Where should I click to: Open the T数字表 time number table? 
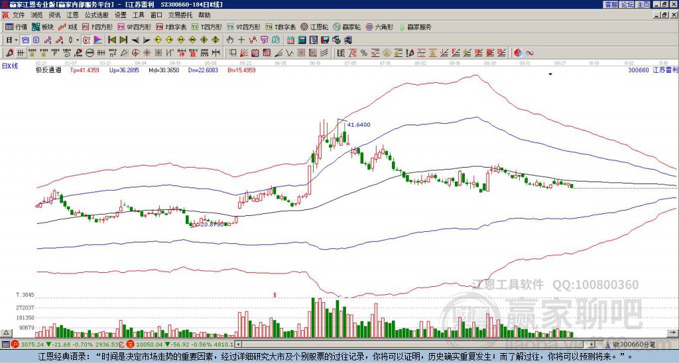[280, 26]
